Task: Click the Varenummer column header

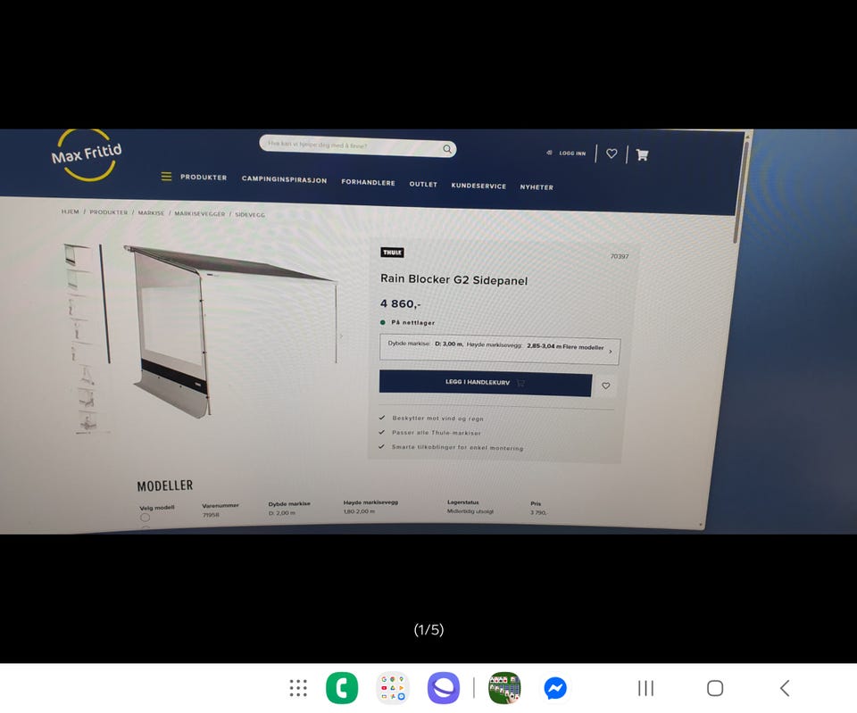Action: point(220,505)
